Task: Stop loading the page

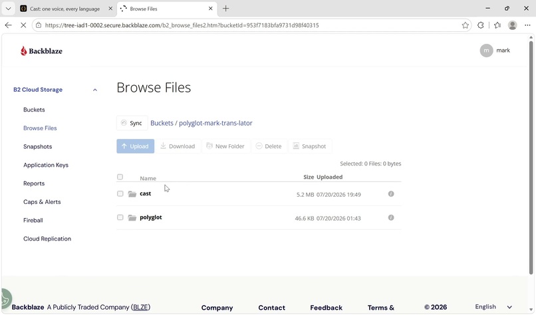Action: [23, 25]
